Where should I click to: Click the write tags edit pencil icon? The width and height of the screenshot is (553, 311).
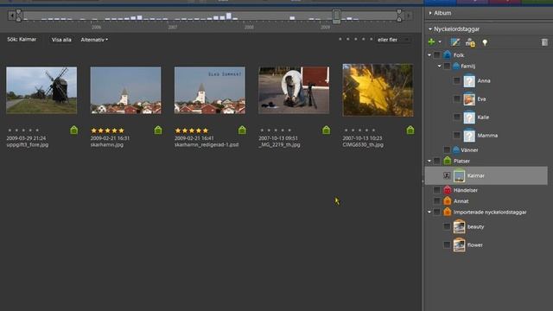click(455, 42)
